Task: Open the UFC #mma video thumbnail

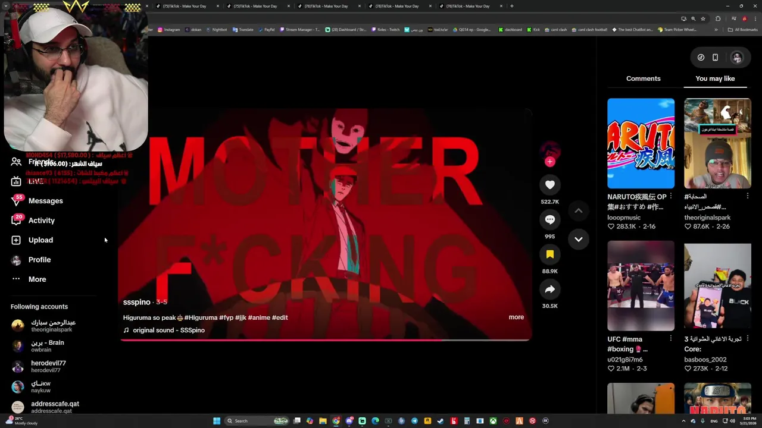Action: pos(641,285)
